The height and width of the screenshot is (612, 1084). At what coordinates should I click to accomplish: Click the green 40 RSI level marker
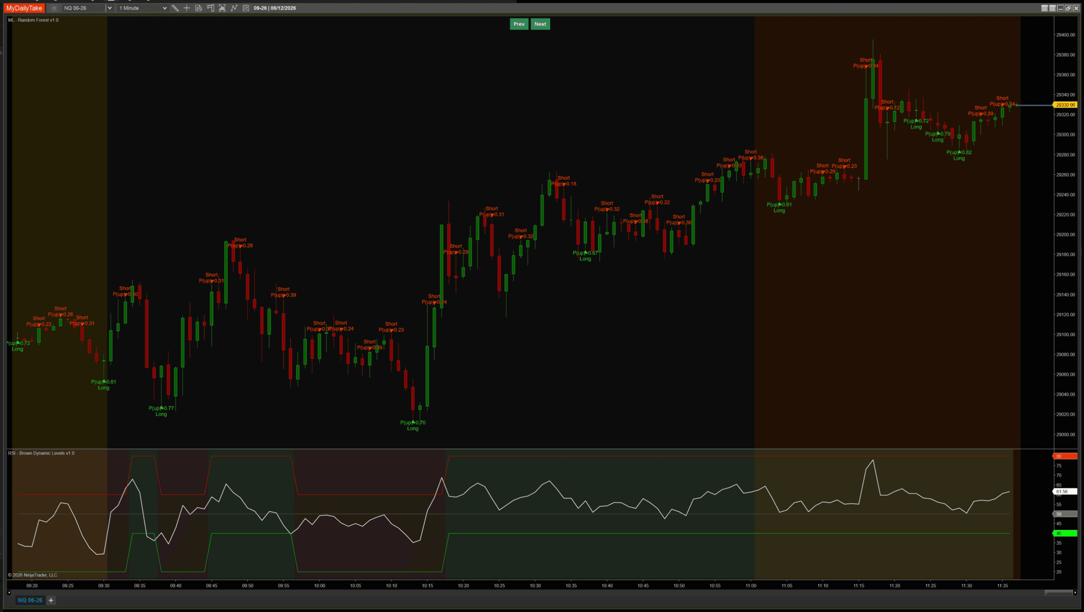[x=1065, y=533]
